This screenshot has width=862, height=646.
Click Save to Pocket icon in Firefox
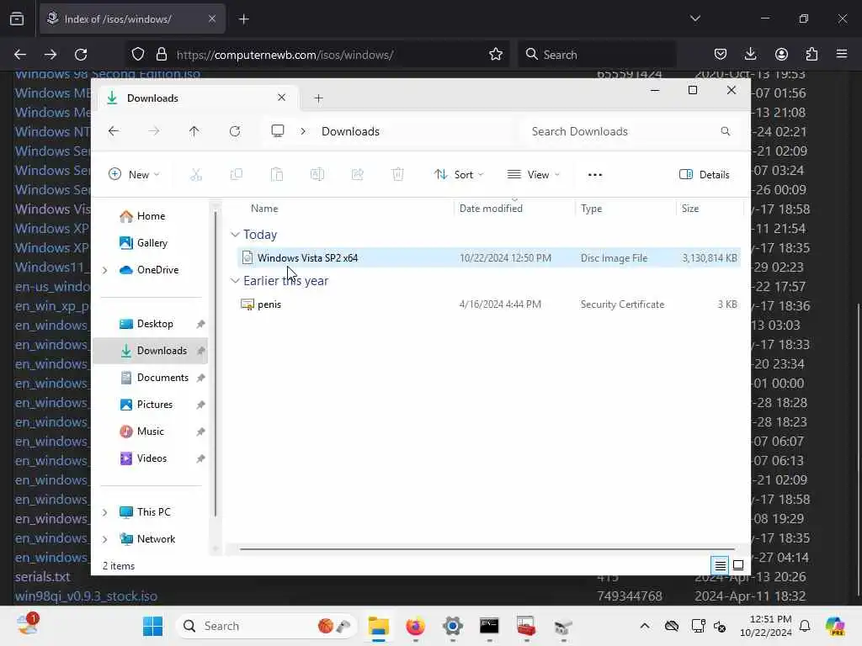pos(721,55)
